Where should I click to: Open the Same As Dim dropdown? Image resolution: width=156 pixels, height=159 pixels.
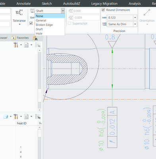pos(135,24)
